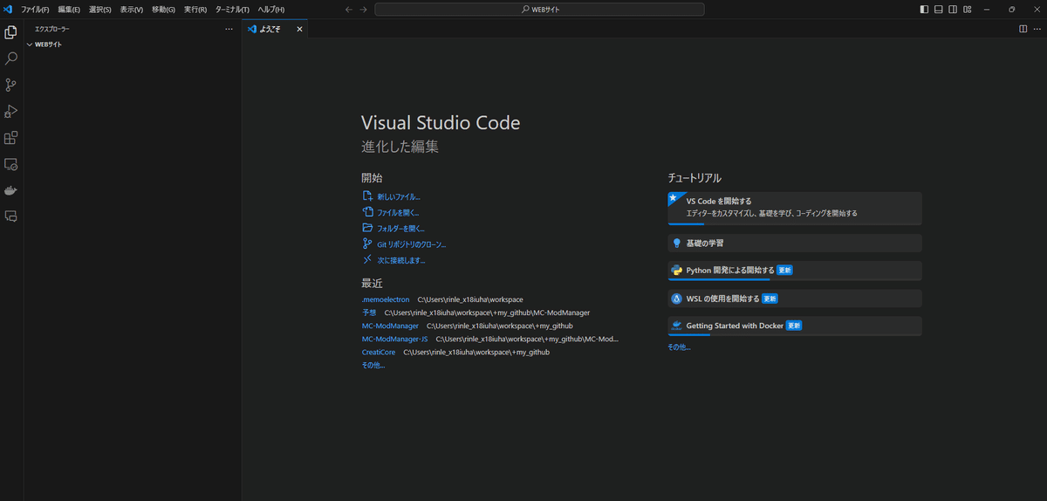Open recent .memoelectron workspace
This screenshot has width=1047, height=501.
[x=386, y=299]
